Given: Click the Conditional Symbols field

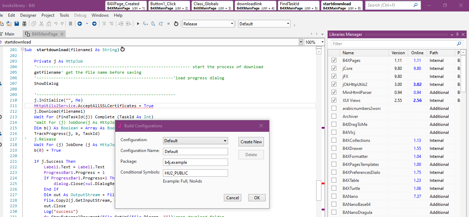Looking at the screenshot, I should click(196, 173).
